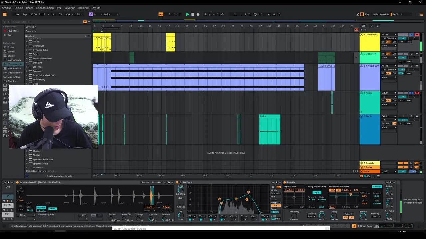Open the EQ Eight Stereo mode dropdown
The height and width of the screenshot is (239, 426).
[276, 193]
